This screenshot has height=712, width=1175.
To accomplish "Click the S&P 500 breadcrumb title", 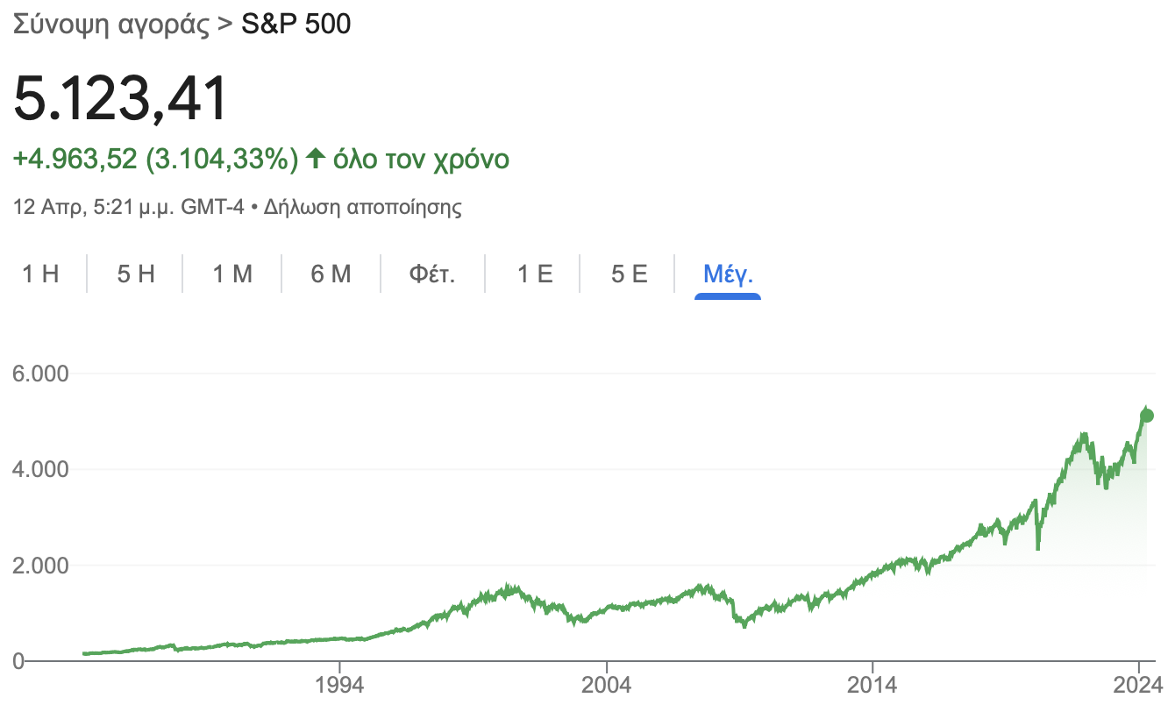I will coord(296,25).
